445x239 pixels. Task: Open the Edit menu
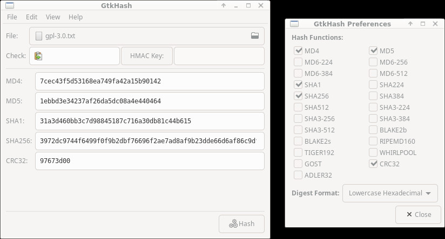tap(31, 17)
